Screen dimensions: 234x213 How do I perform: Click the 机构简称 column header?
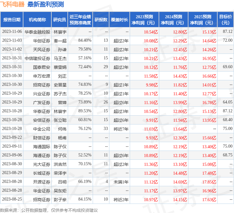[x=37, y=19]
